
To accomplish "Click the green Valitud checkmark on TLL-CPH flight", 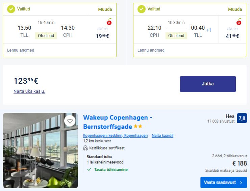I will (11, 9).
